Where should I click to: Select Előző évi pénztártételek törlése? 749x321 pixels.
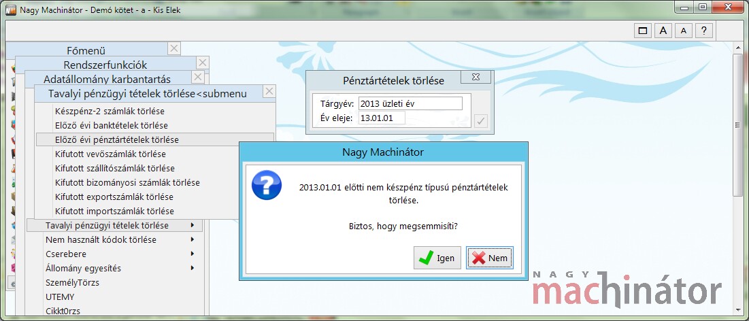pos(155,140)
